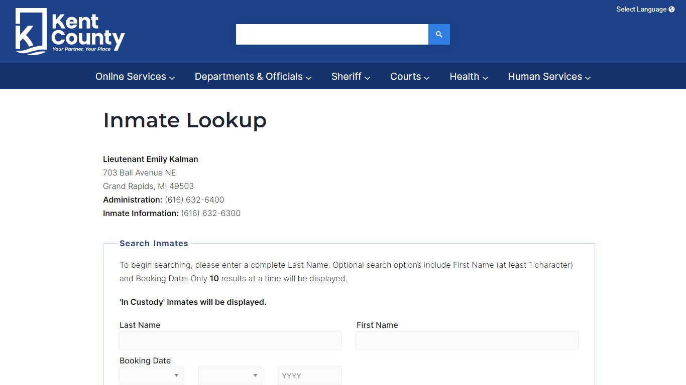Open the Booking Date day dropdown

[x=230, y=375]
